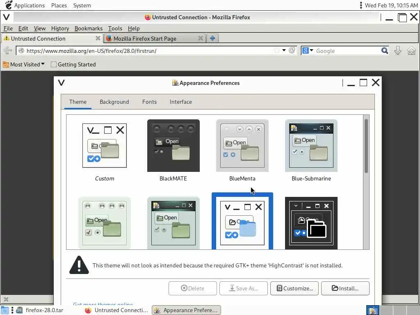Open Firefox Tools menu

115,28
